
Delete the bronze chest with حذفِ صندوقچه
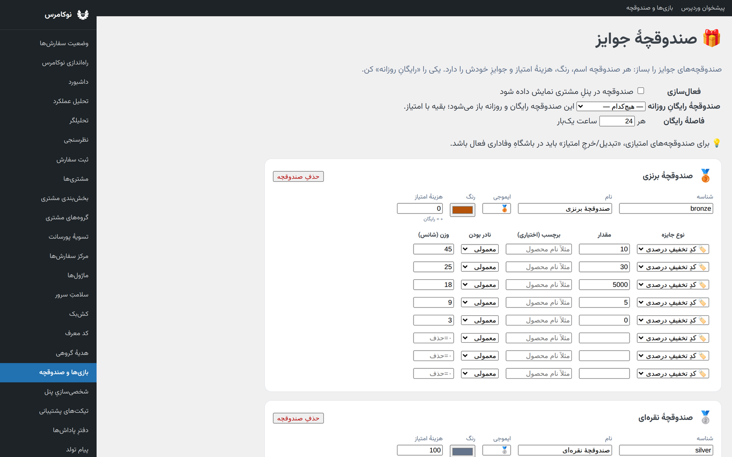[298, 176]
